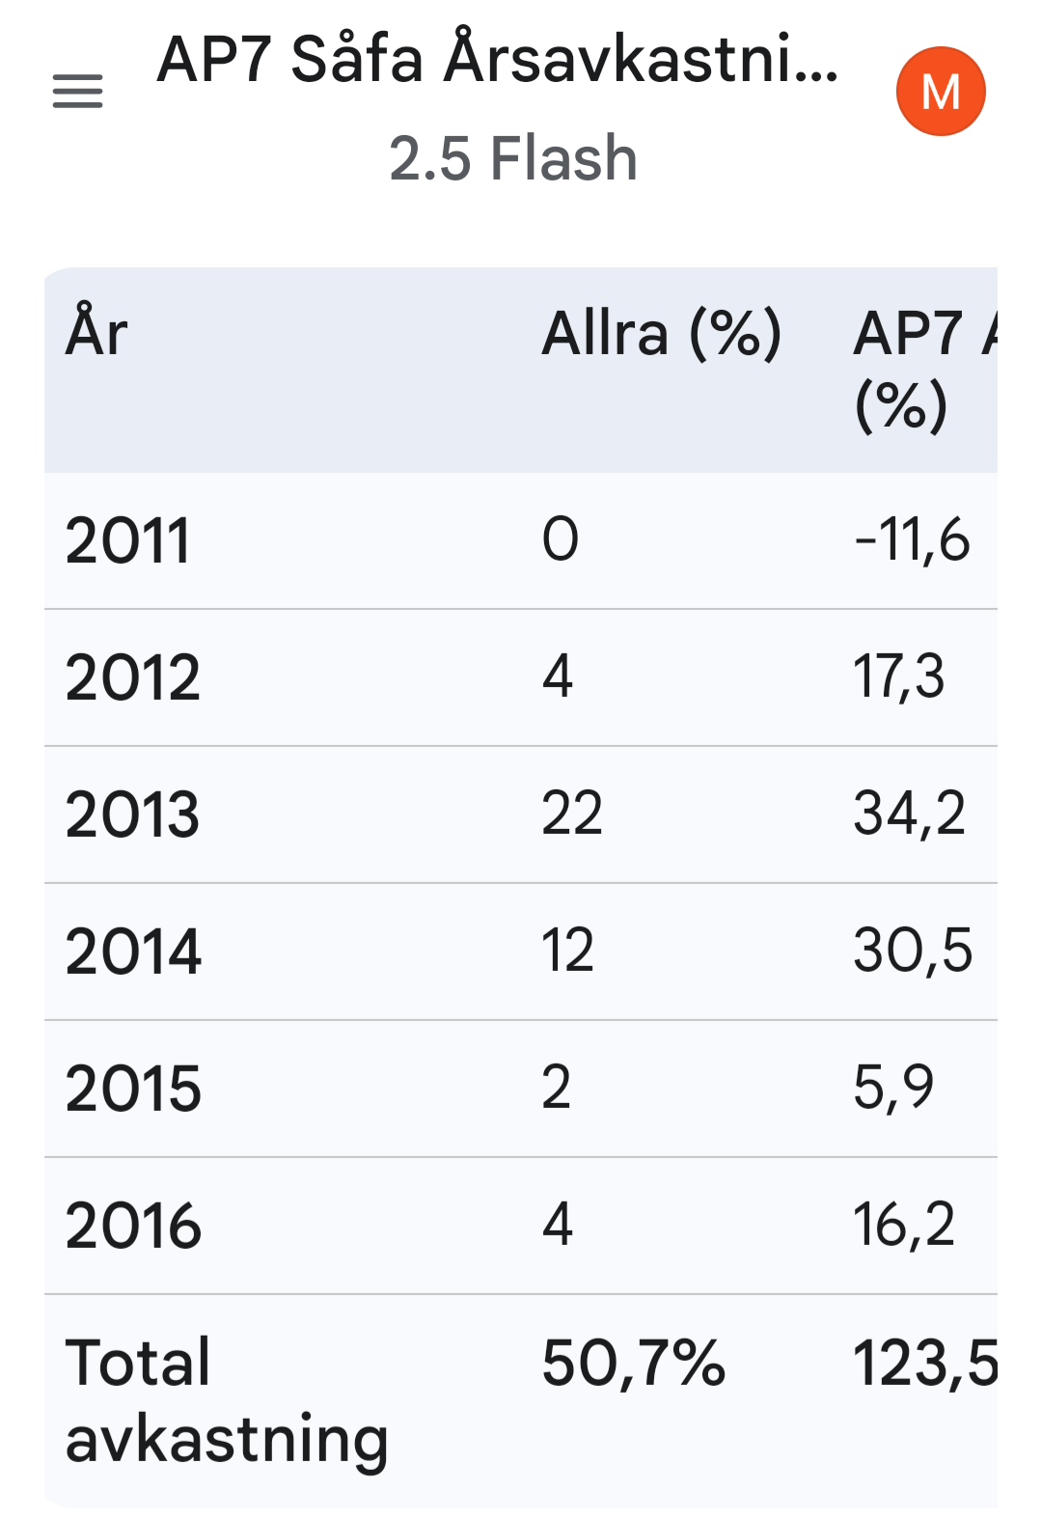Select the 2011 year row cell
This screenshot has width=1042, height=1519.
pos(127,540)
